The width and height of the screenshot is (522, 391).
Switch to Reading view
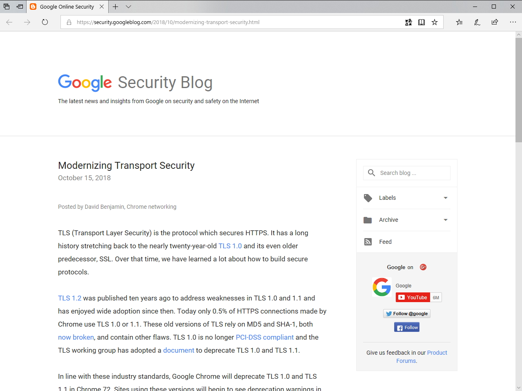pos(421,22)
